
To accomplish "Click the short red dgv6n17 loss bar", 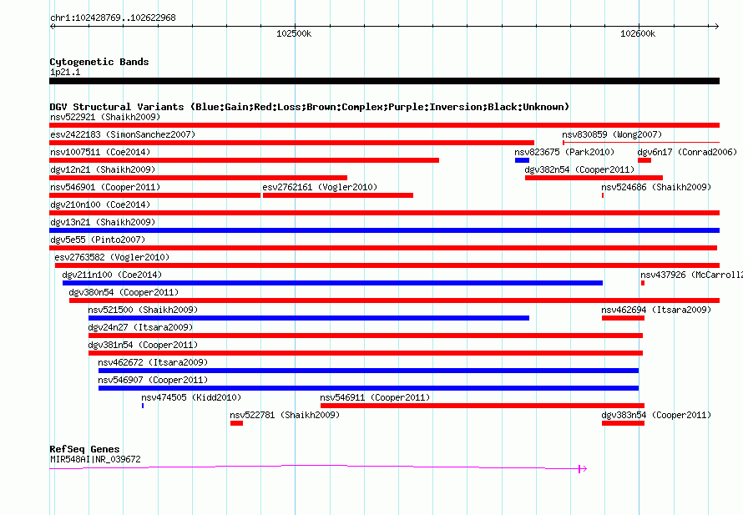I will (x=644, y=160).
